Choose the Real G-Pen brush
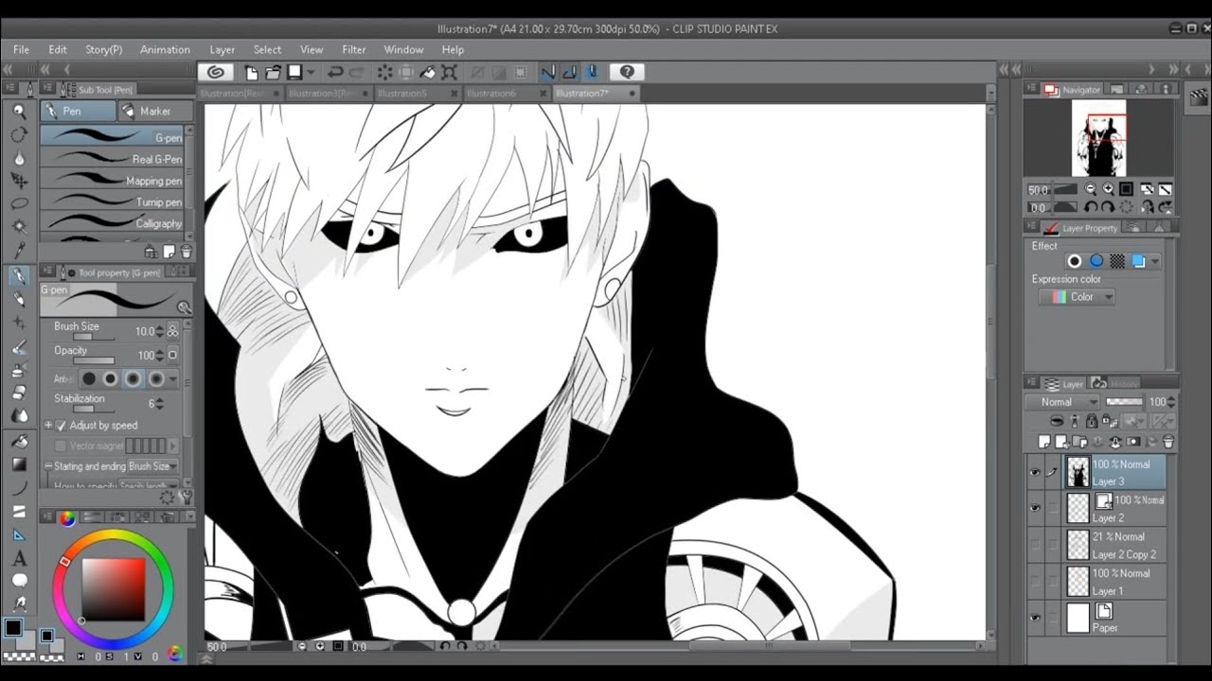 (113, 159)
